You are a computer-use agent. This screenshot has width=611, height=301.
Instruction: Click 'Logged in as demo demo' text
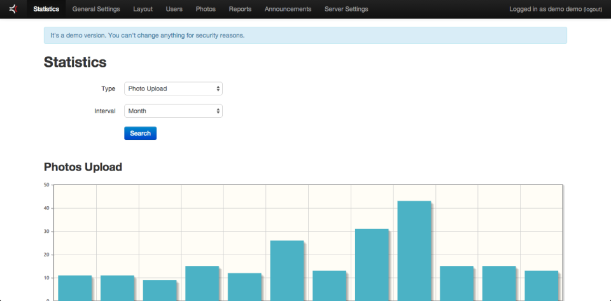click(x=545, y=9)
